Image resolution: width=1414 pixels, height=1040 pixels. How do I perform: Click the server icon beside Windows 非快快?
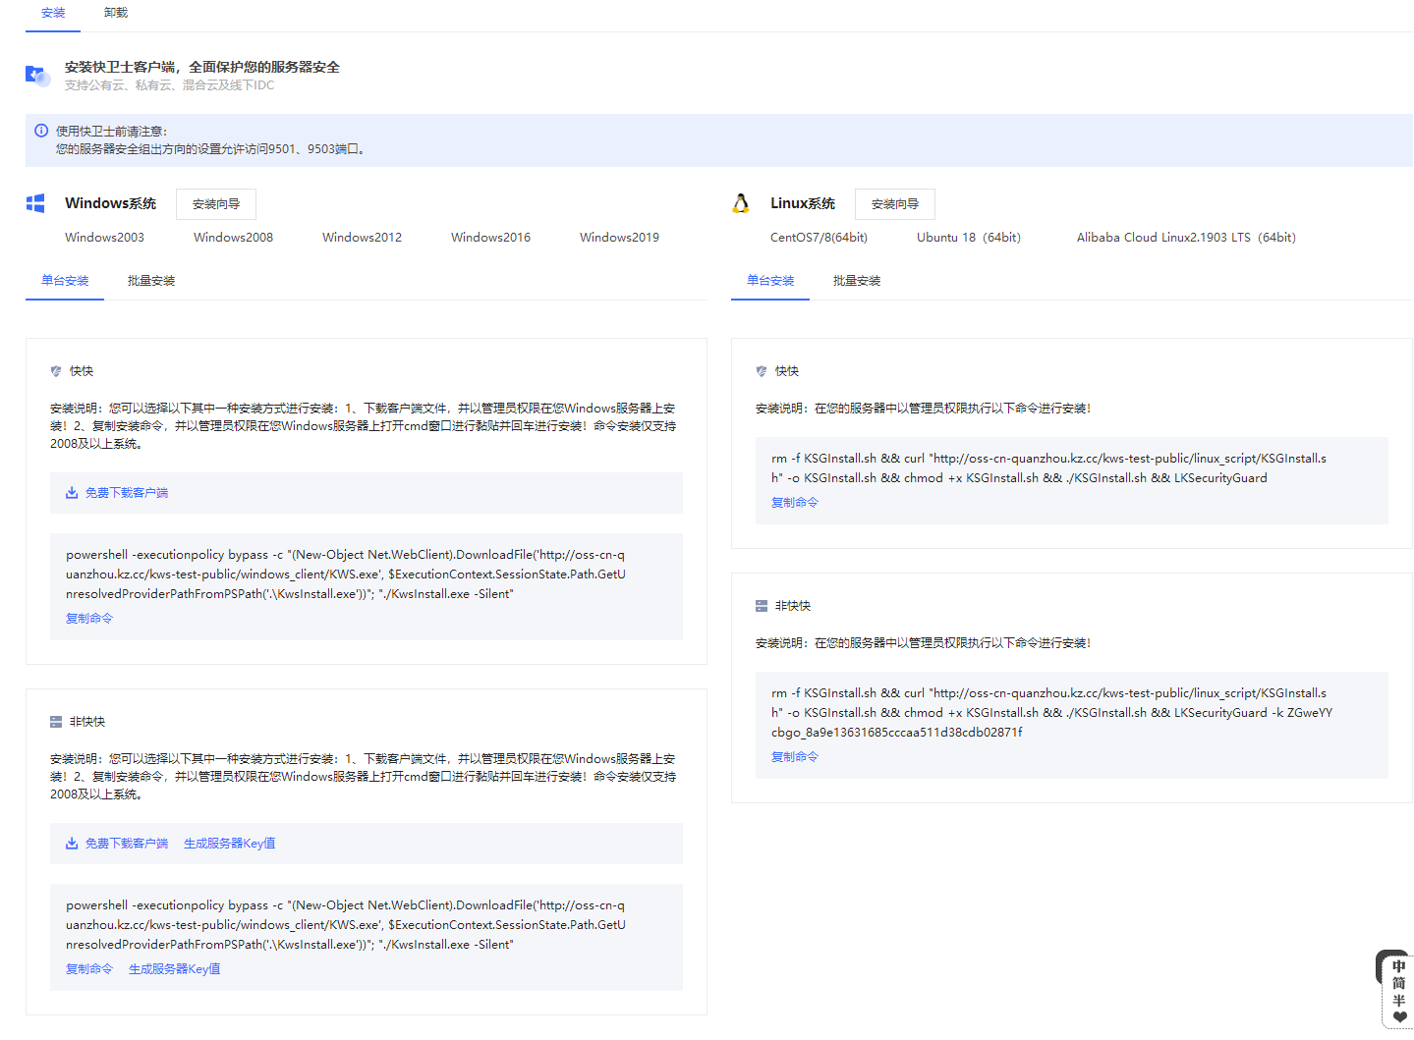pos(56,722)
